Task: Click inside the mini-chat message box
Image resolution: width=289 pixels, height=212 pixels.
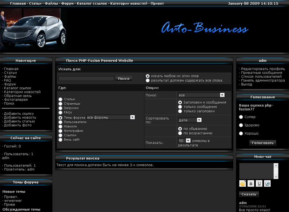Action: pyautogui.click(x=256, y=171)
